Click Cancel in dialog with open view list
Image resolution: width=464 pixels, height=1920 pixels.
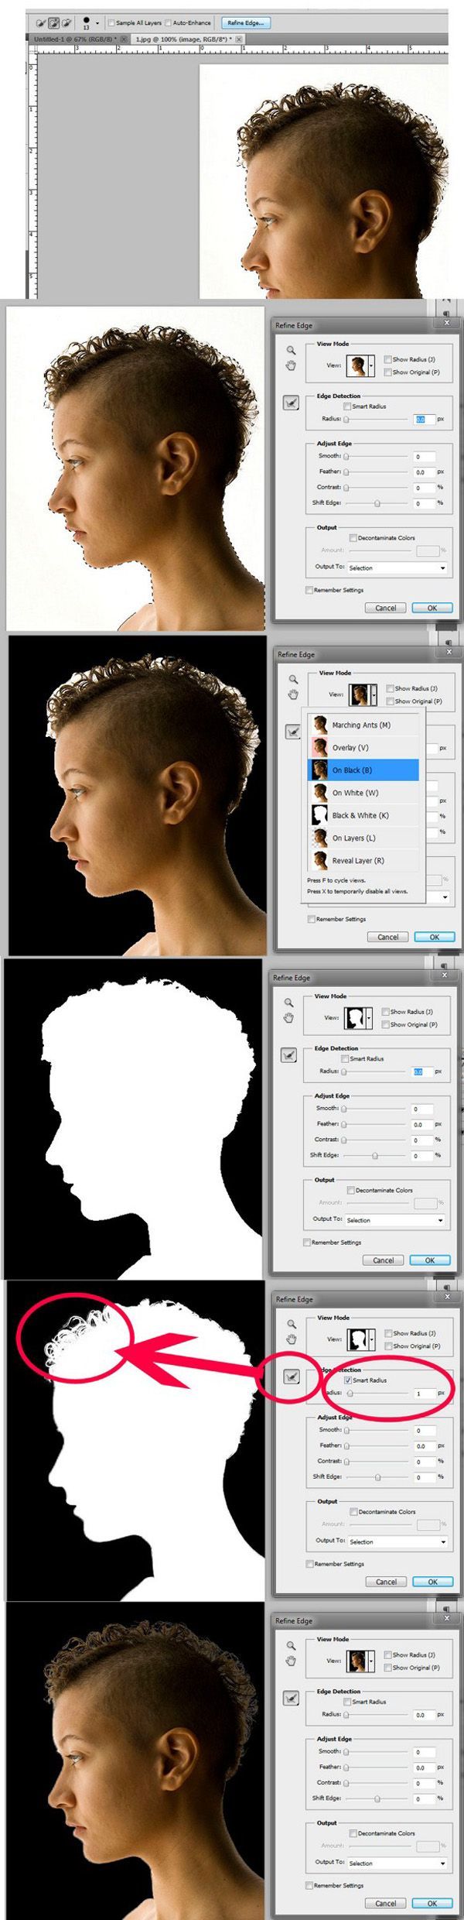388,937
